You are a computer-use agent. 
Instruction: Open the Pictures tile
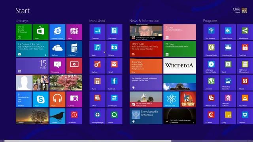click(114, 49)
